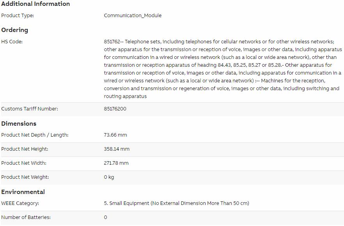Image resolution: width=344 pixels, height=226 pixels.
Task: Click the Ordering section heading
Action: coord(15,30)
